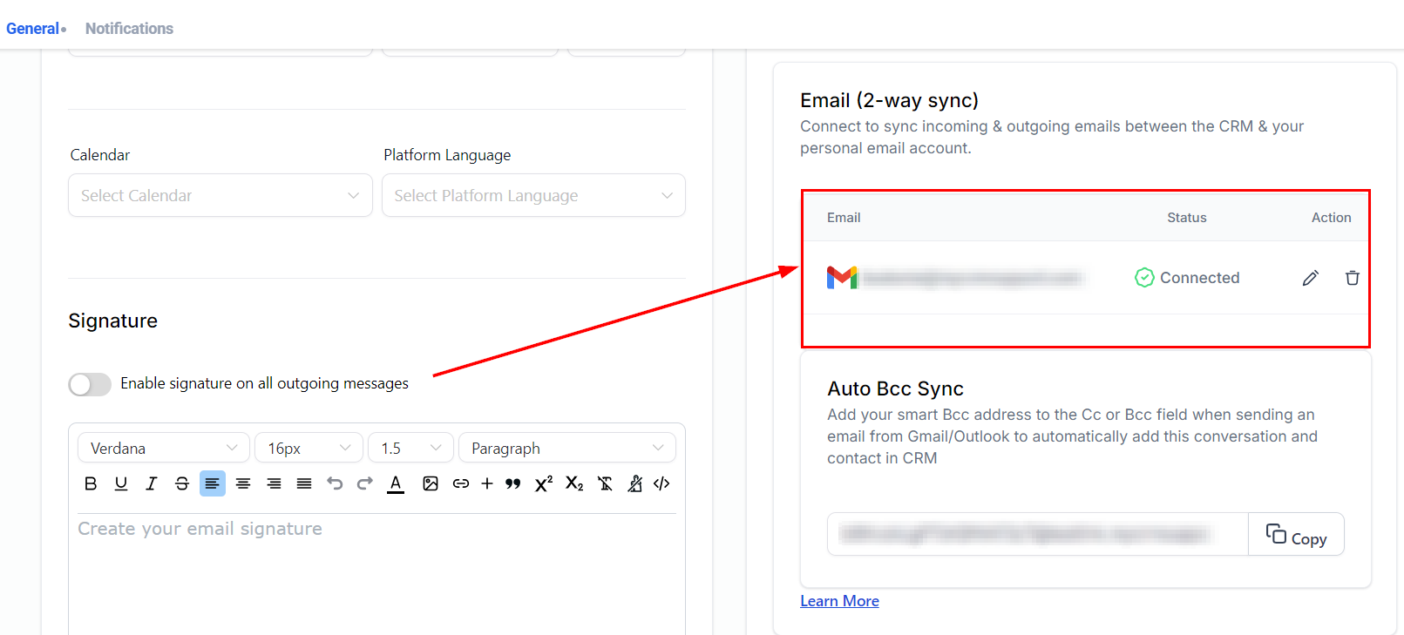Screen dimensions: 1404x635
Task: Click the pencil edit icon for connected email
Action: [1310, 278]
